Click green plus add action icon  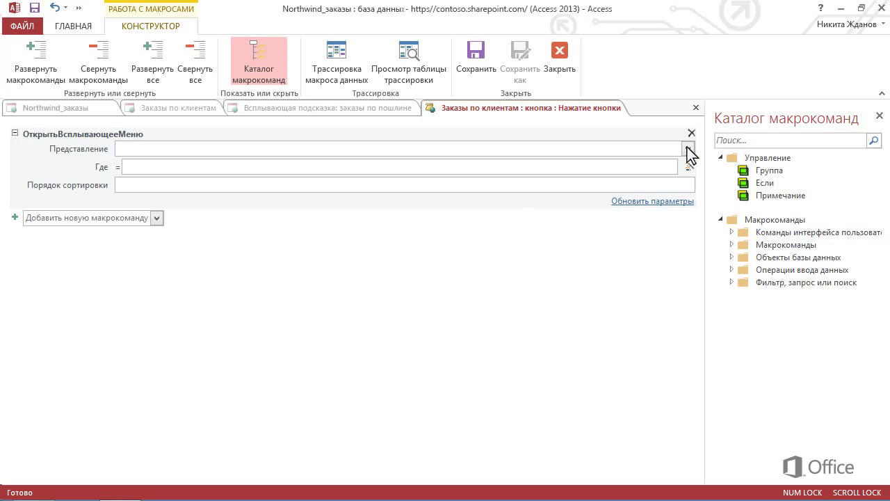[15, 217]
